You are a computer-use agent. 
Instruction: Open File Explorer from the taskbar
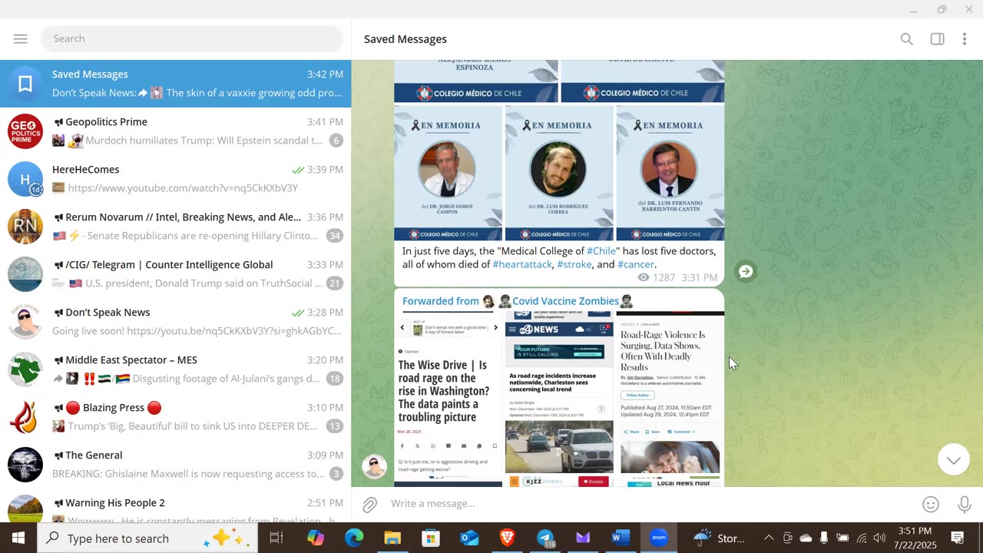392,538
